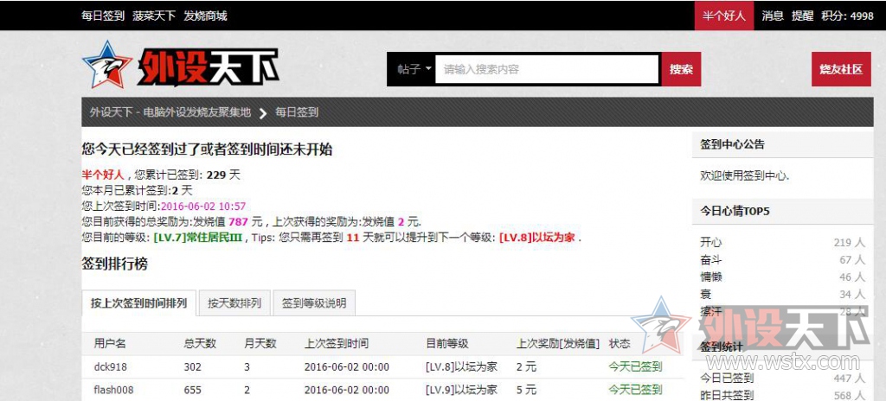Click the 半个好人 username in top bar
This screenshot has width=886, height=401.
point(723,16)
